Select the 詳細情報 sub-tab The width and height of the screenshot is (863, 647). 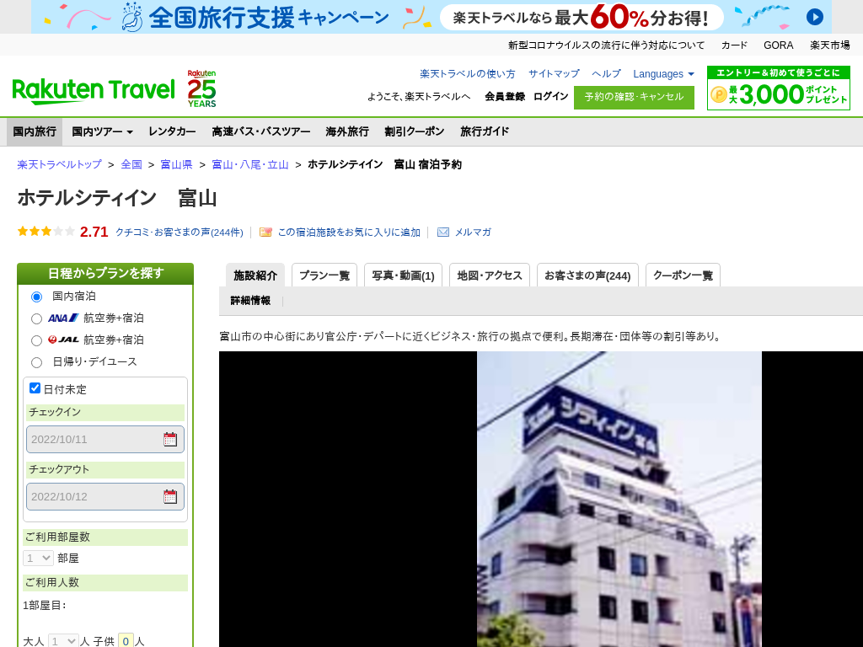click(250, 301)
